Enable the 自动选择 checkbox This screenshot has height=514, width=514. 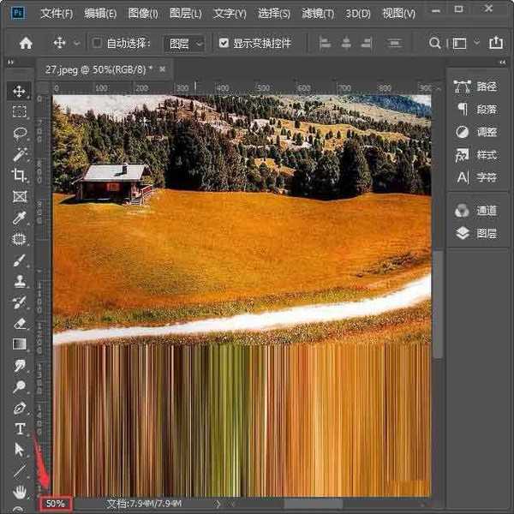point(97,43)
